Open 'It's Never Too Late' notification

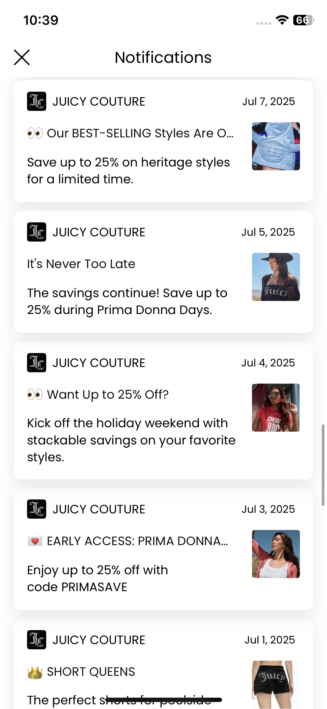81,264
